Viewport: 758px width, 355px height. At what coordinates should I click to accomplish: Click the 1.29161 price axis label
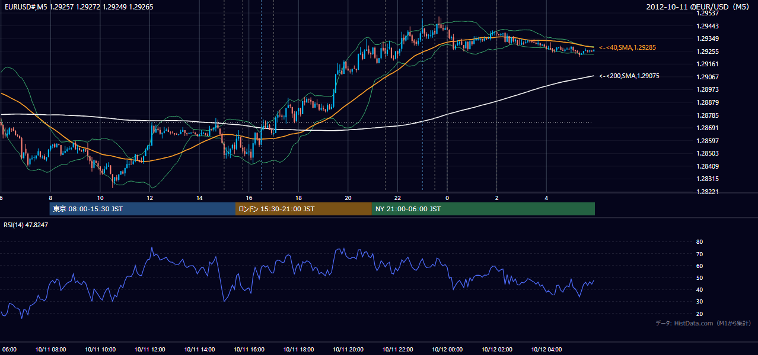point(706,64)
